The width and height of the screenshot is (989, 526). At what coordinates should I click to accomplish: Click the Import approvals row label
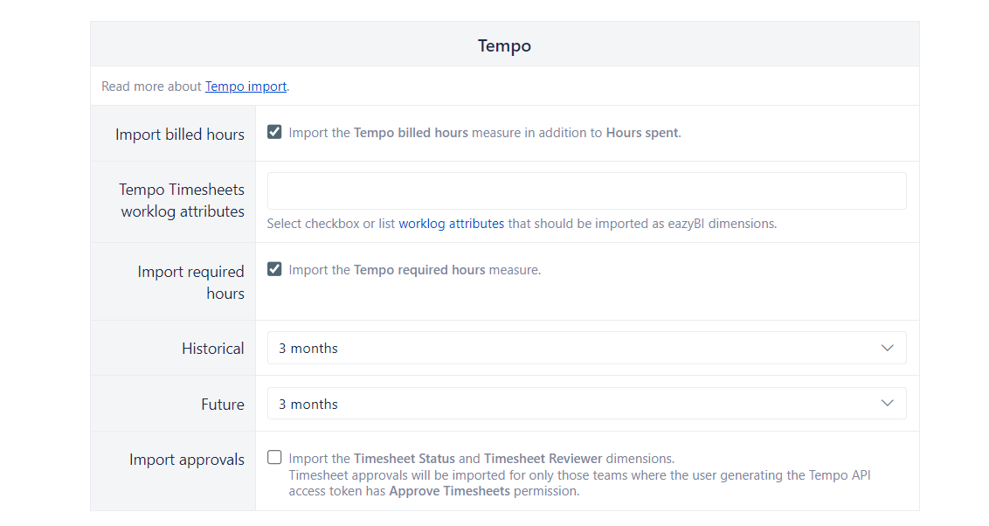coord(187,460)
